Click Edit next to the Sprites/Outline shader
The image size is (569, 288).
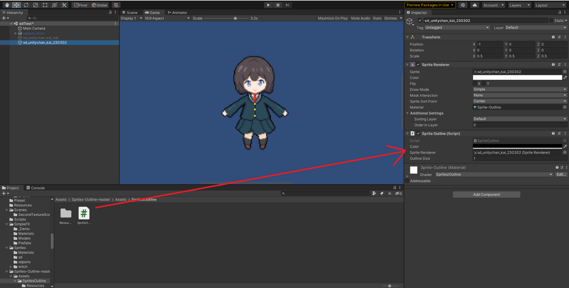561,174
